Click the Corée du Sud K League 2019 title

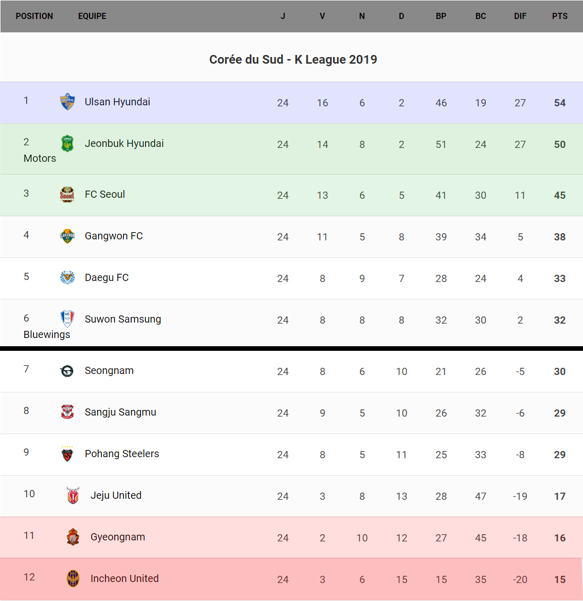pos(293,60)
